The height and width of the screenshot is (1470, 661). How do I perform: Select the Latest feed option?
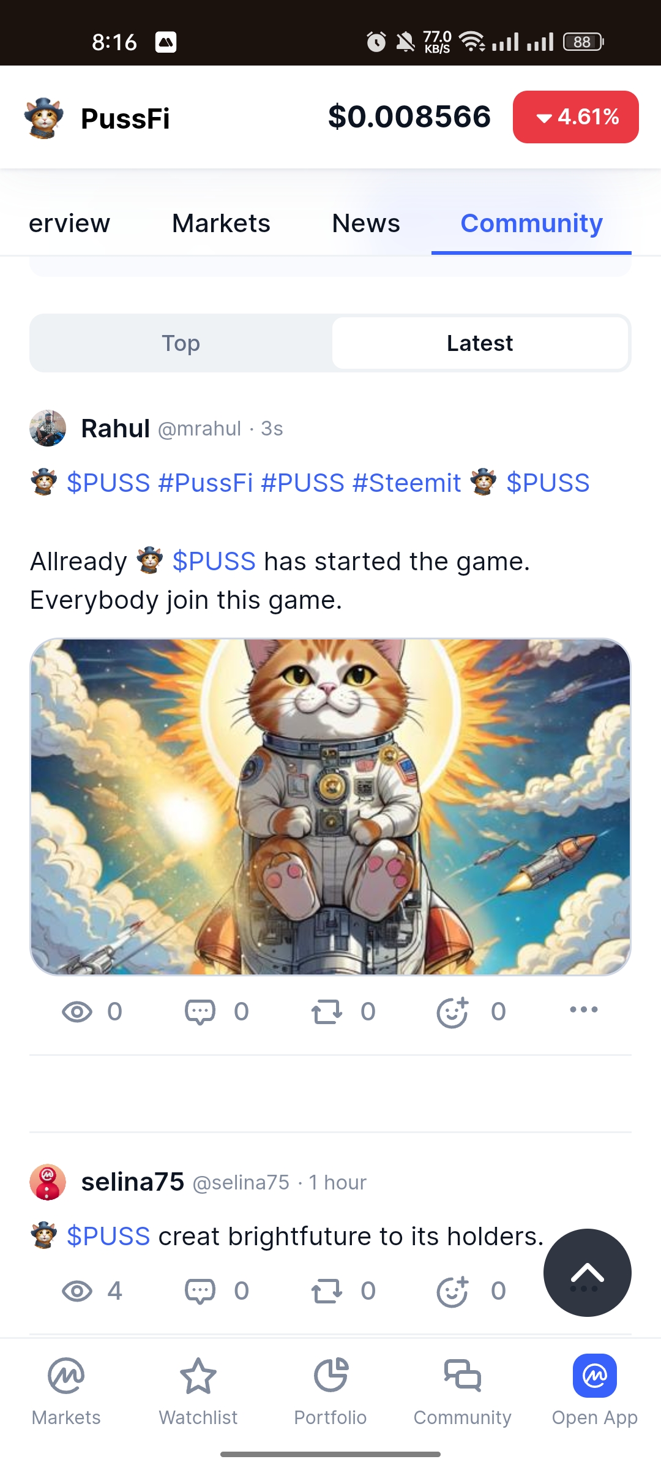[x=480, y=343]
